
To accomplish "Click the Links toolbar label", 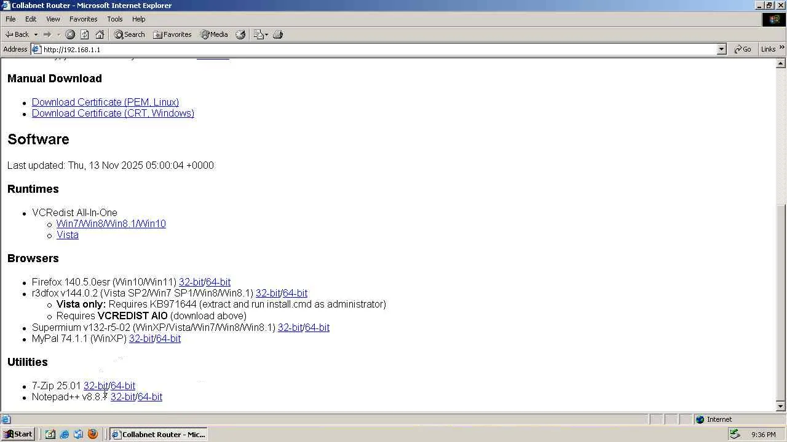I will 768,49.
